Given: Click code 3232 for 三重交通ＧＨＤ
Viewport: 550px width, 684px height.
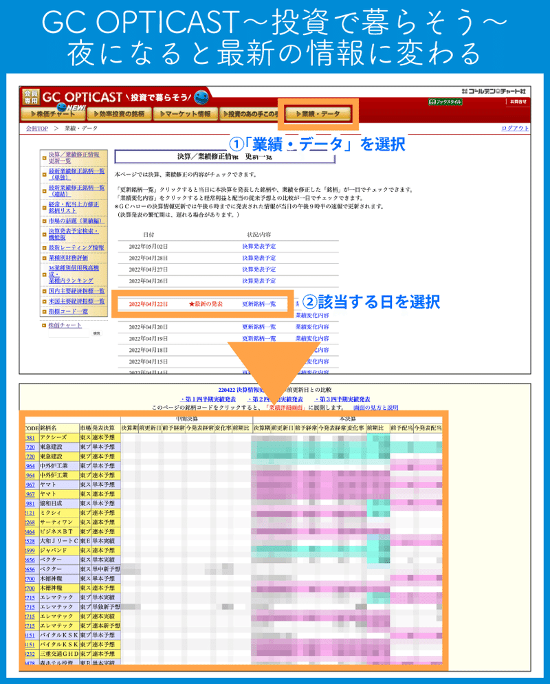Looking at the screenshot, I should 30,654.
